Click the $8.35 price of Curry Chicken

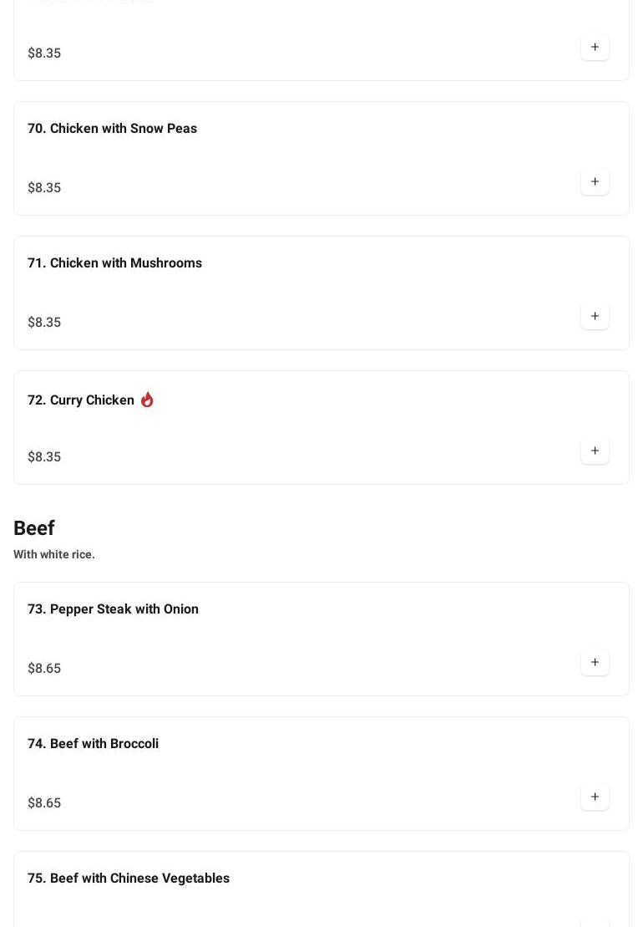pyautogui.click(x=44, y=456)
